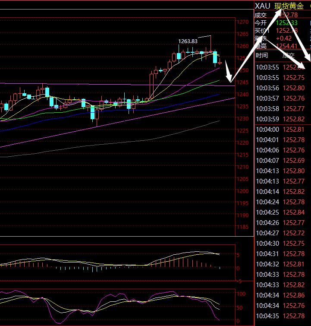Select the 10:04:00 tick row
311x326 pixels.
(282, 130)
